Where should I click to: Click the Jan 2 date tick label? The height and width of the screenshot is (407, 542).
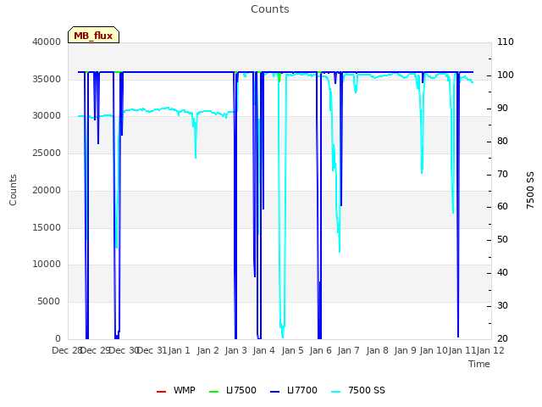coord(208,350)
